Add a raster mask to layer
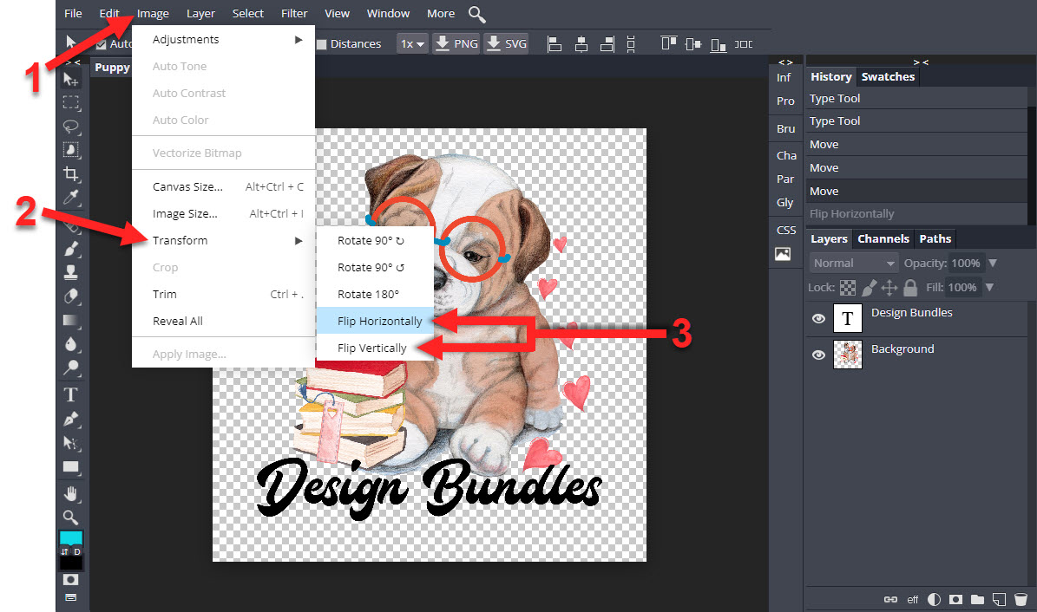1037x612 pixels. (955, 600)
